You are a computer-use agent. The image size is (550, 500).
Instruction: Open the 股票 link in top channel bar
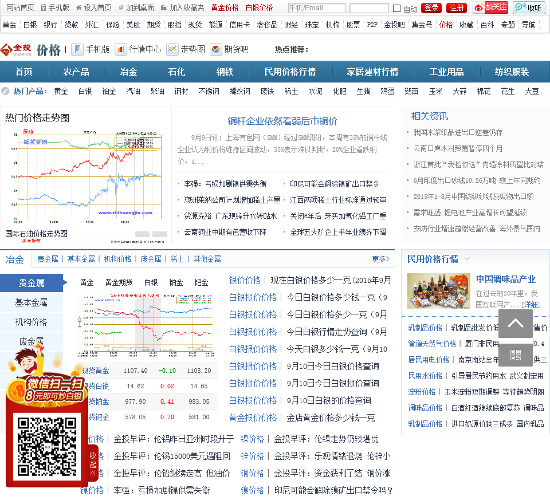353,25
